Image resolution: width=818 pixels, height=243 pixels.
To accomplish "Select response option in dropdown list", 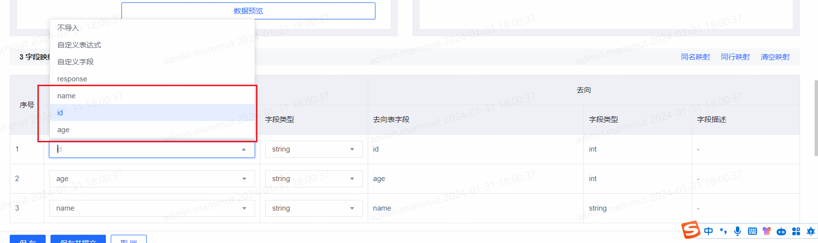I will [152, 79].
